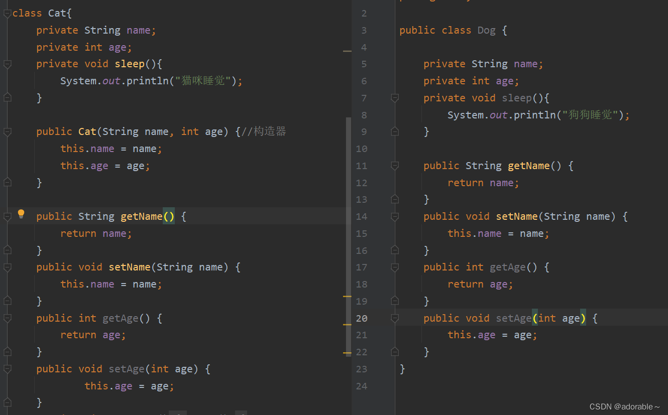This screenshot has width=668, height=415.
Task: Click setAge method name on Dog line 20
Action: tap(514, 318)
